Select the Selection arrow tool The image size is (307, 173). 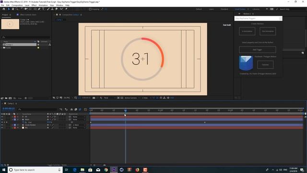[9, 9]
